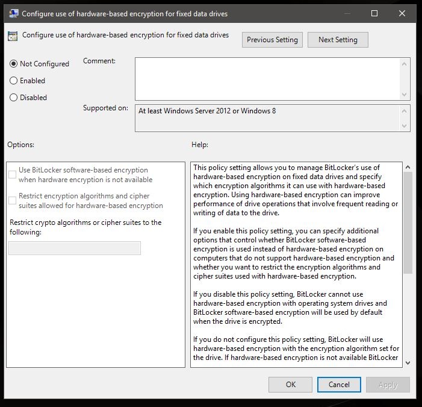Viewport: 422px width, 407px height.
Task: Confirm with the OK button
Action: [290, 385]
